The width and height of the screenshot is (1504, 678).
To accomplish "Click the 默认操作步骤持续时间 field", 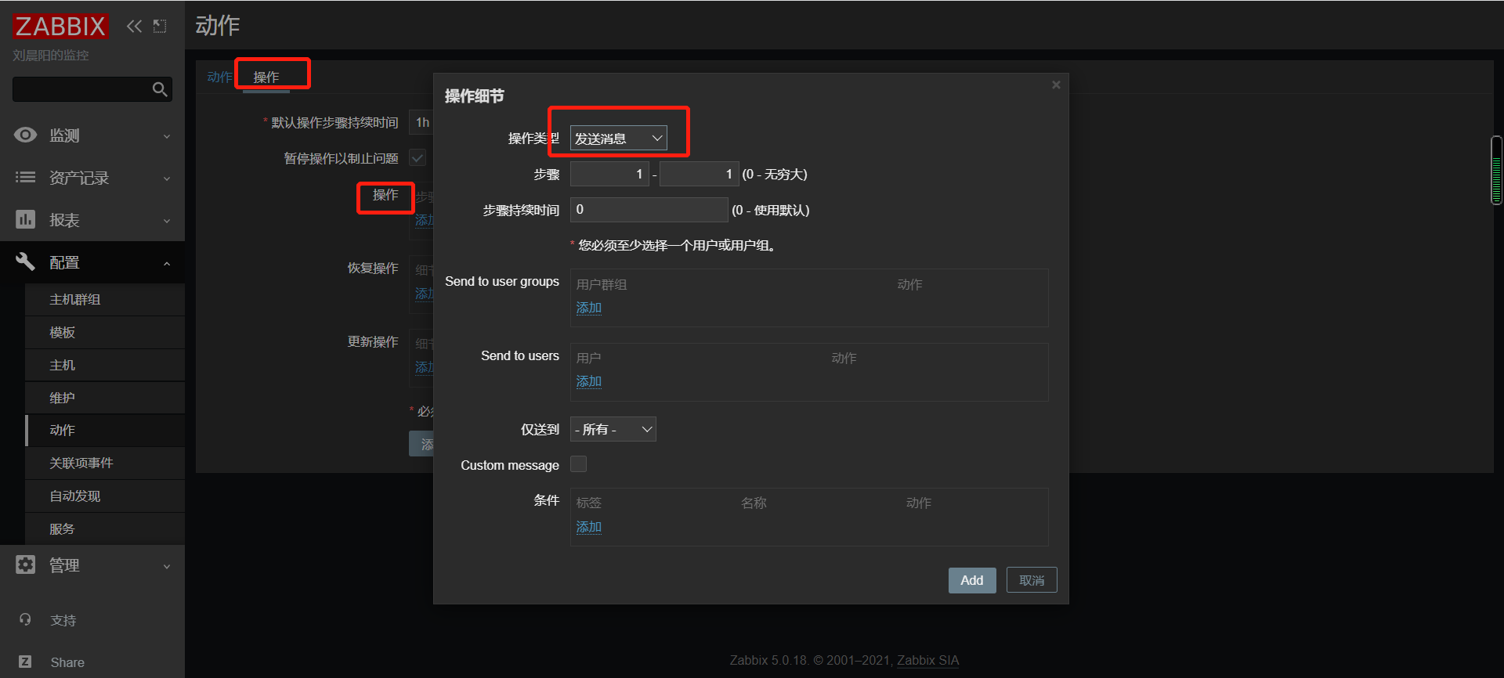I will click(x=421, y=122).
